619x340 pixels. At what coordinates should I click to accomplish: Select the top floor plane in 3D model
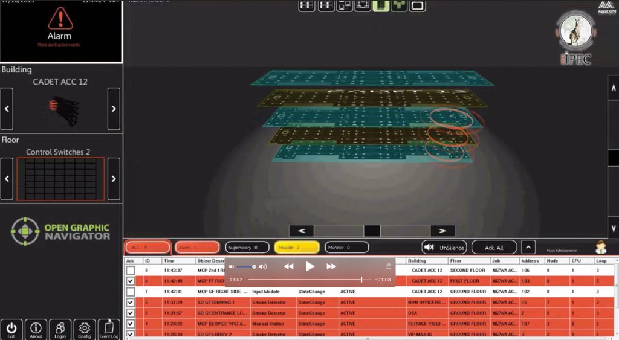[x=372, y=78]
